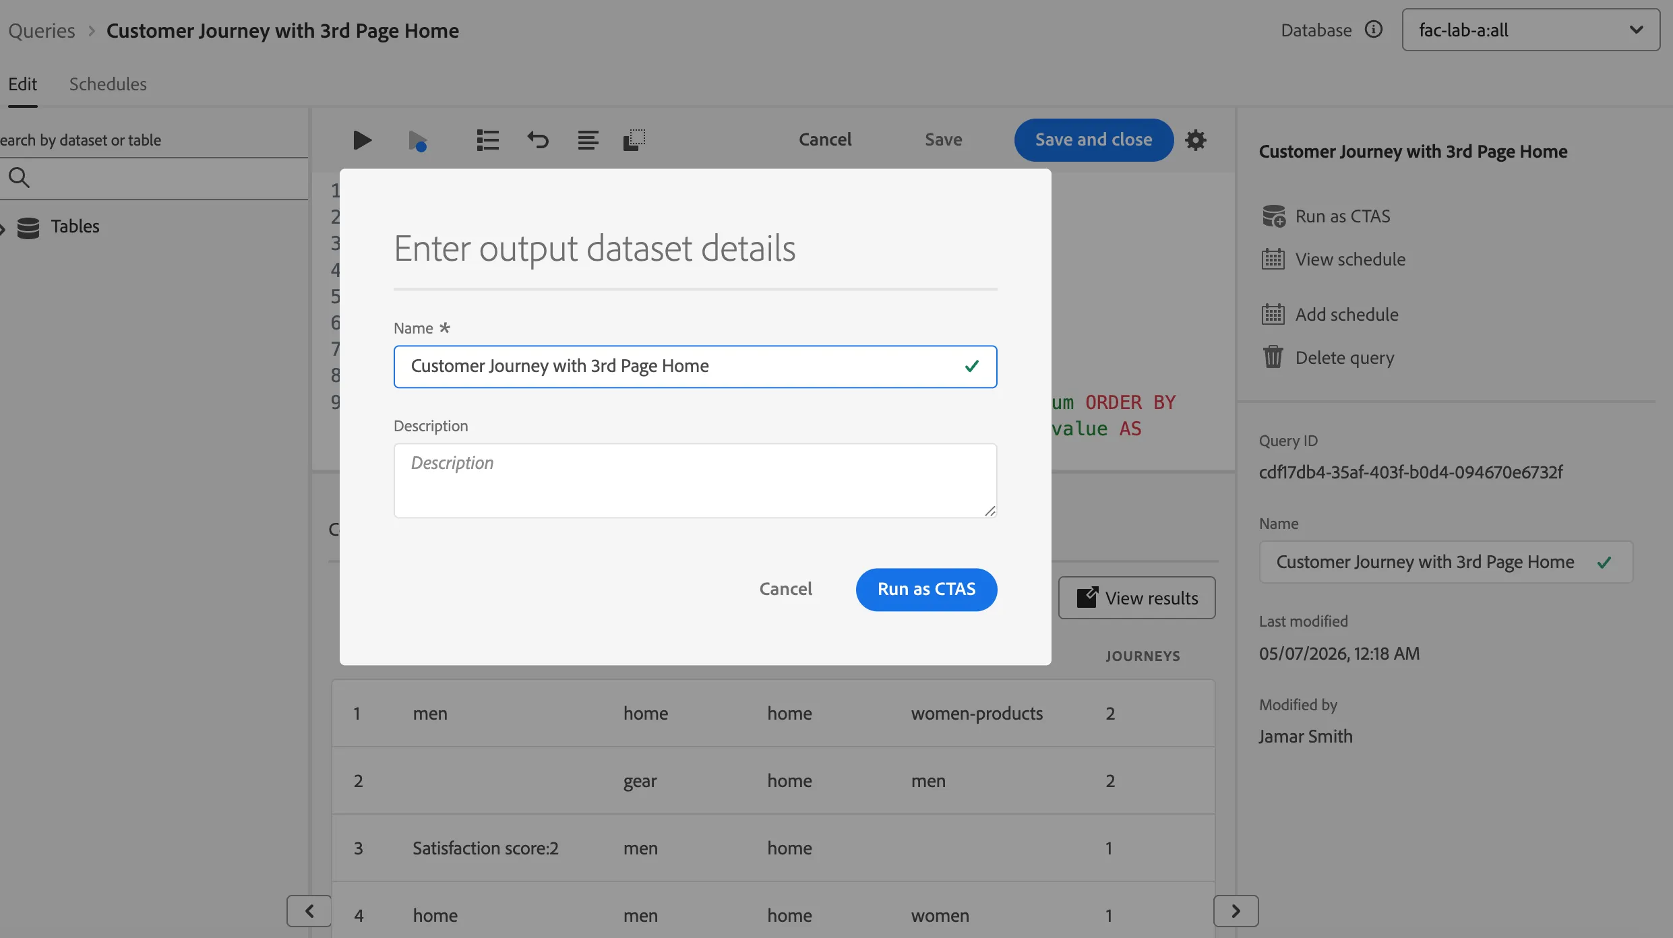Select the Satisfaction score:2 cell
The image size is (1673, 938).
tap(485, 848)
